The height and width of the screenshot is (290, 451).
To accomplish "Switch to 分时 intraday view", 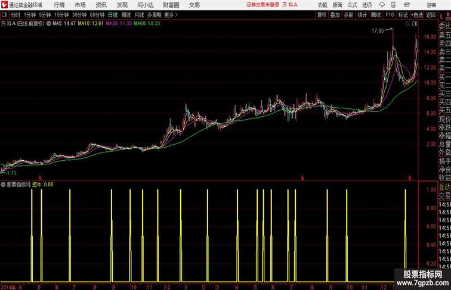I will point(16,15).
